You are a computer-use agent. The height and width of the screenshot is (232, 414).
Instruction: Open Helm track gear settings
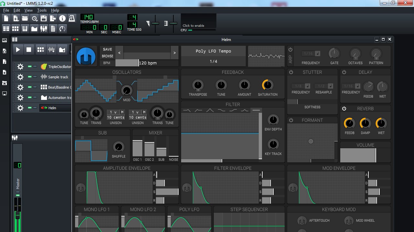20,108
